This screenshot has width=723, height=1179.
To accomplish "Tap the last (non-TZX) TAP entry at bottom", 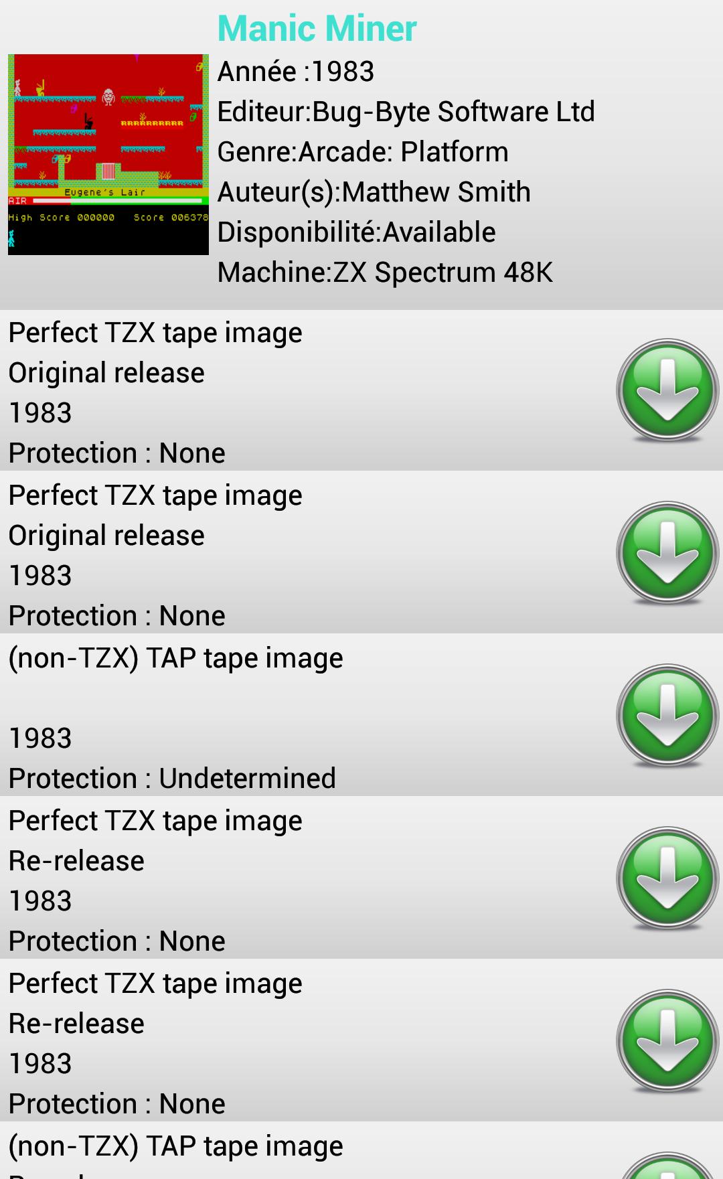I will [175, 1147].
